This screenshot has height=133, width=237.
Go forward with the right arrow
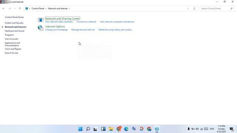[10, 8]
